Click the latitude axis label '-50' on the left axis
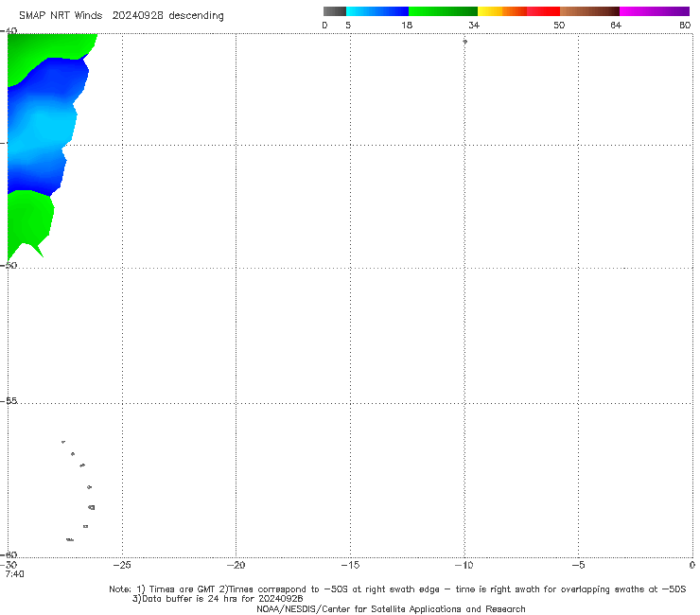Screen dimensions: 700x615 pos(9,265)
